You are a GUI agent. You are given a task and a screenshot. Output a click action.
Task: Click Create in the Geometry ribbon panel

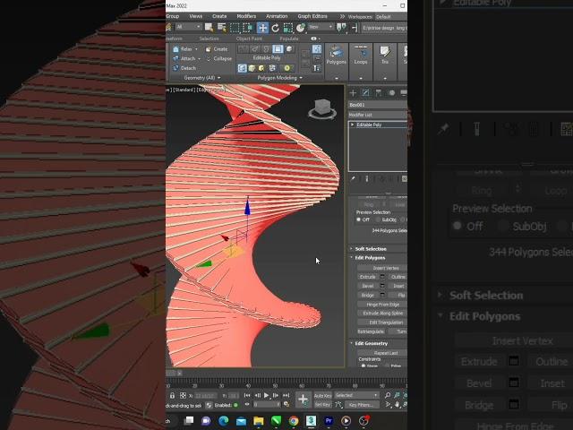pyautogui.click(x=217, y=49)
